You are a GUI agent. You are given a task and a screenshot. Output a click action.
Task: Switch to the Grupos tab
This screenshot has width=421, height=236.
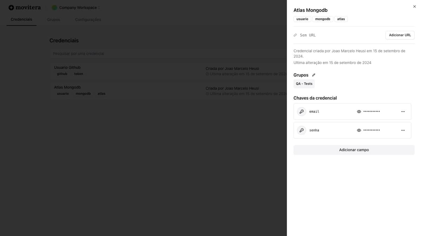(53, 20)
